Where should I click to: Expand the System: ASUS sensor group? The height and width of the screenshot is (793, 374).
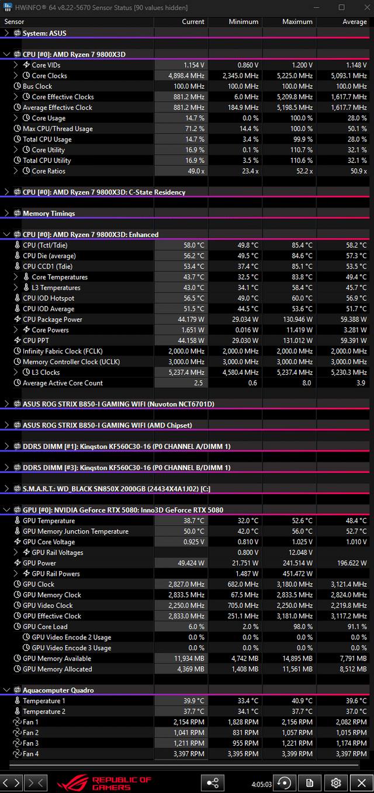[x=6, y=33]
